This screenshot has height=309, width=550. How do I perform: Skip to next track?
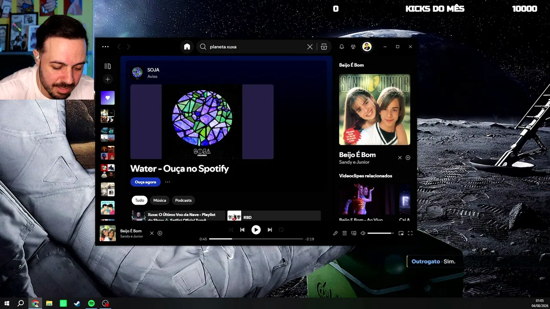pos(269,230)
